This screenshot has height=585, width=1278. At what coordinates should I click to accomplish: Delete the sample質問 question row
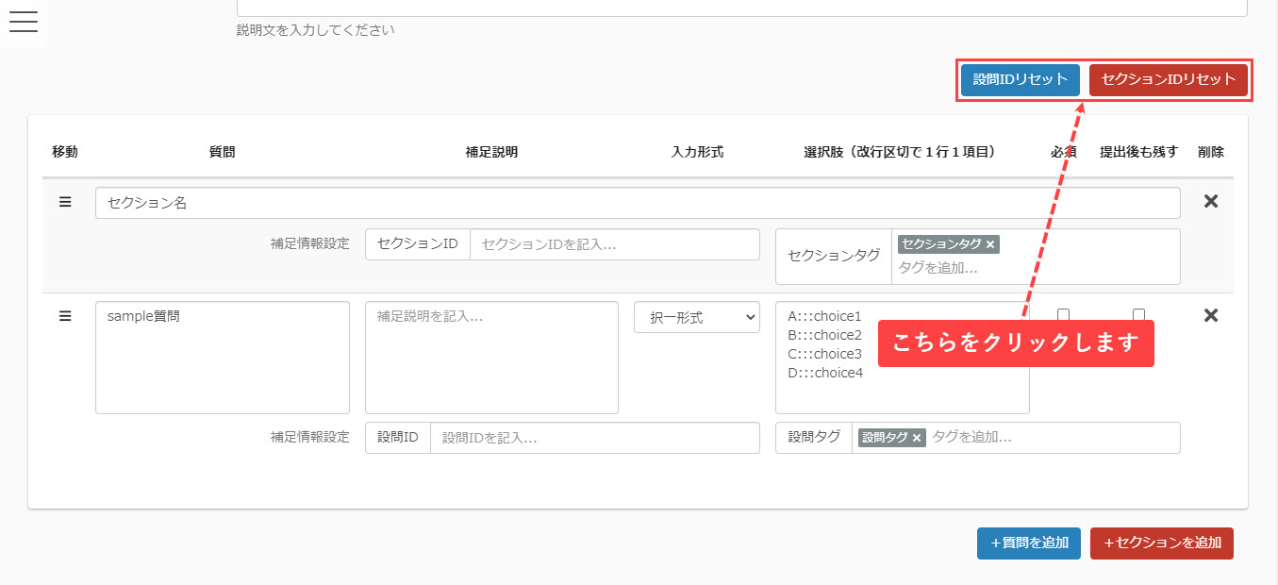point(1211,315)
